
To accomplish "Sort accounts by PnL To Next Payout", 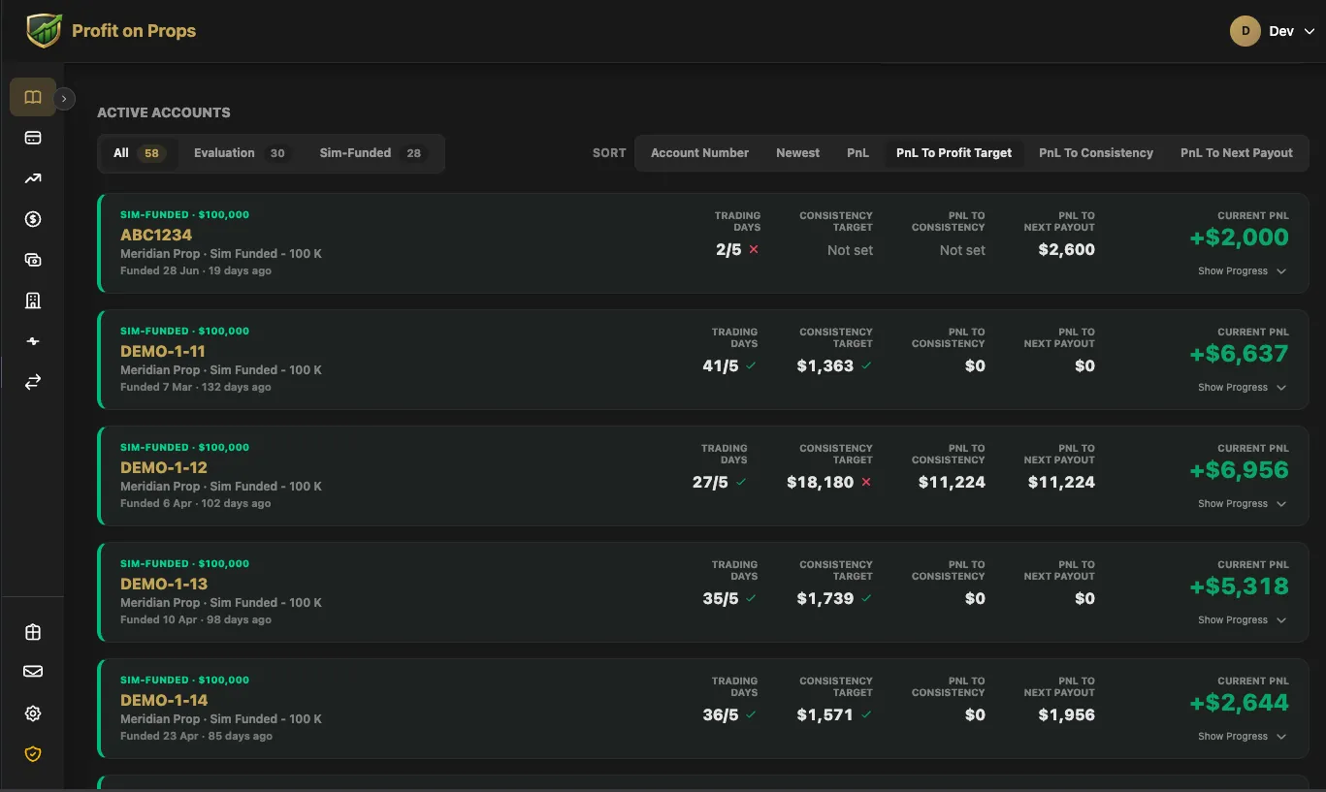I will (1236, 153).
